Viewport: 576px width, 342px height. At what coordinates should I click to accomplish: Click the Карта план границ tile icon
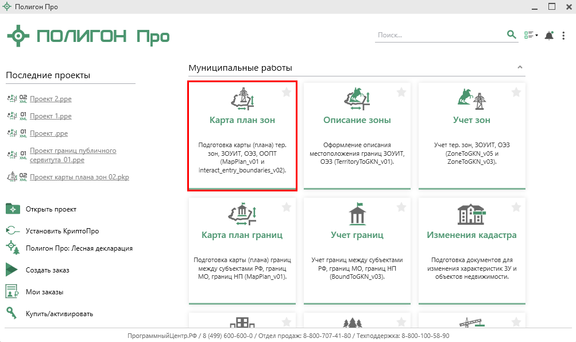[242, 214]
